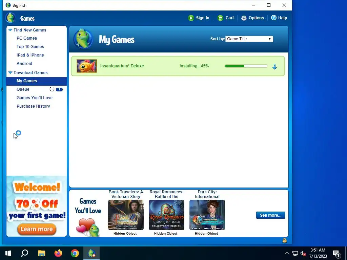Click the Queue count badge showing 1
This screenshot has width=347, height=260.
[59, 89]
